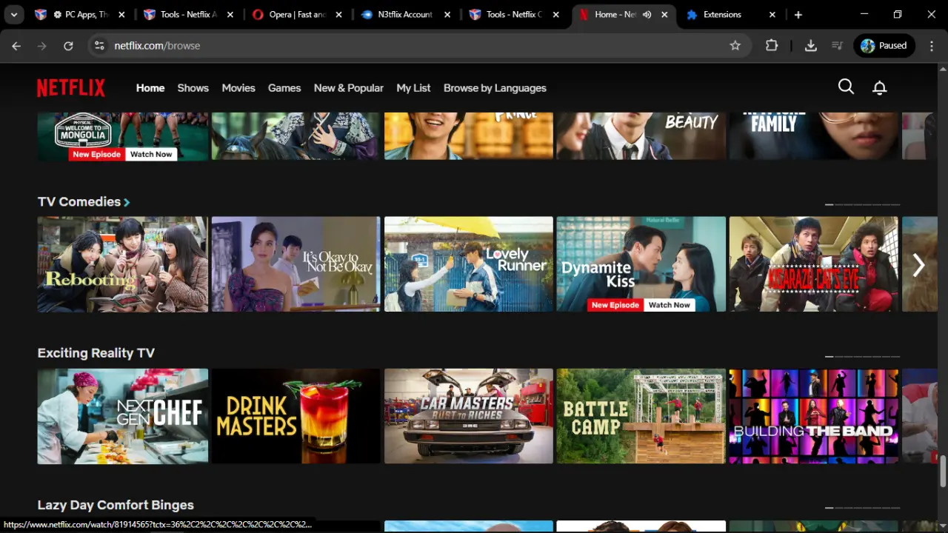948x533 pixels.
Task: Mute the Netflix tab audio icon
Action: (x=647, y=15)
